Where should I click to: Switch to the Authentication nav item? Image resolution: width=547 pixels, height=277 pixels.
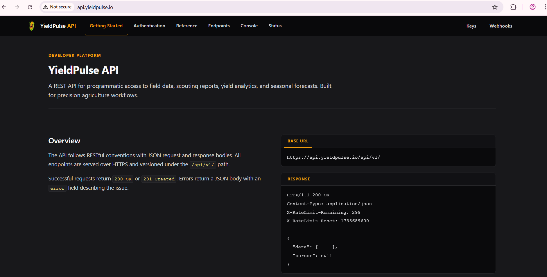[149, 26]
